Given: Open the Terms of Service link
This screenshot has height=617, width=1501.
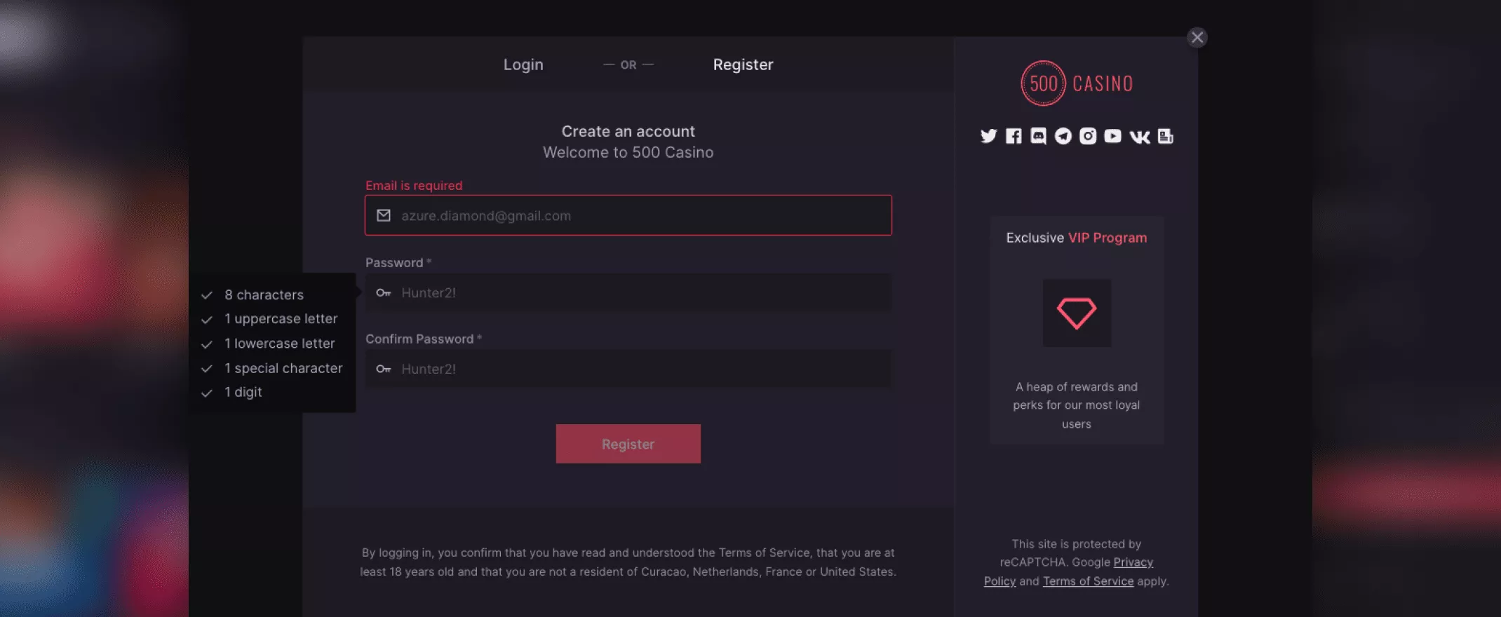Looking at the screenshot, I should (x=1088, y=581).
